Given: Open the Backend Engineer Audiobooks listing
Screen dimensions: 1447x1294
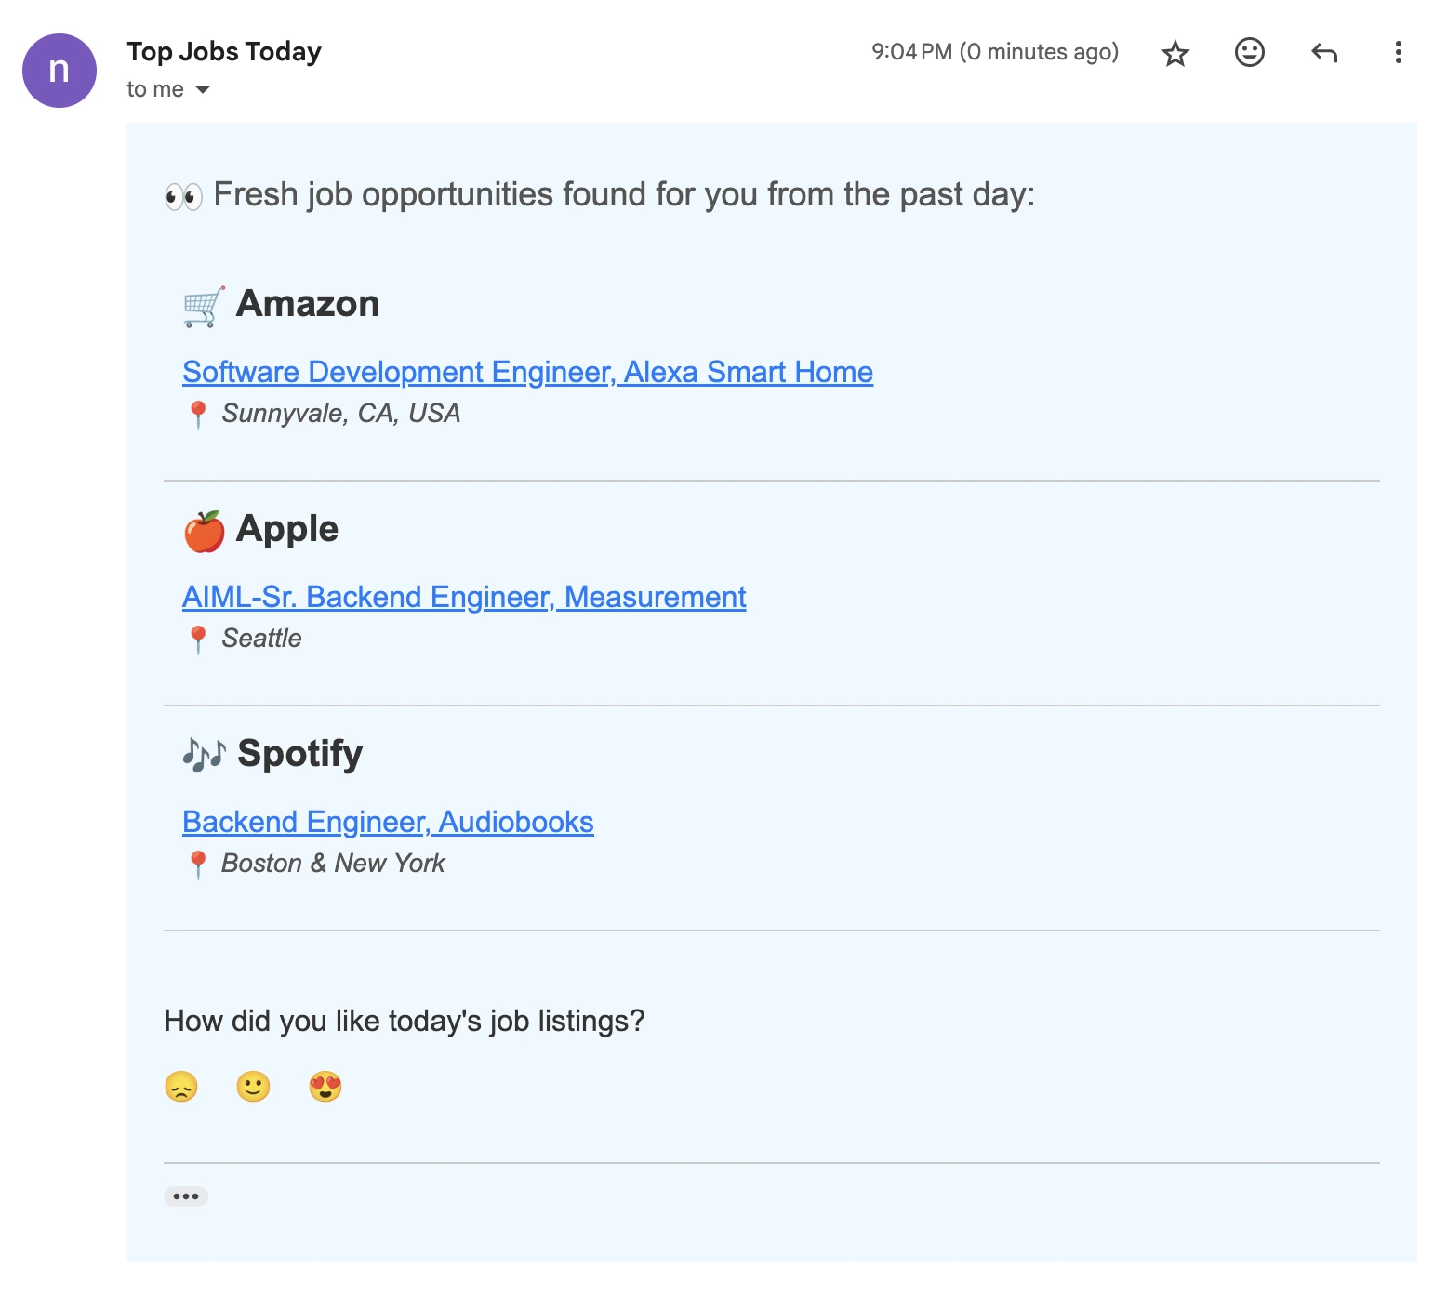Looking at the screenshot, I should pyautogui.click(x=388, y=822).
